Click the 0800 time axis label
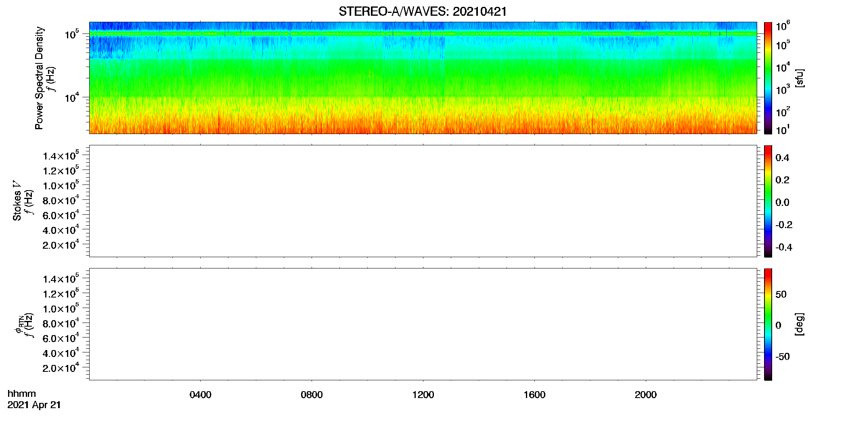The height and width of the screenshot is (436, 846). [x=312, y=395]
